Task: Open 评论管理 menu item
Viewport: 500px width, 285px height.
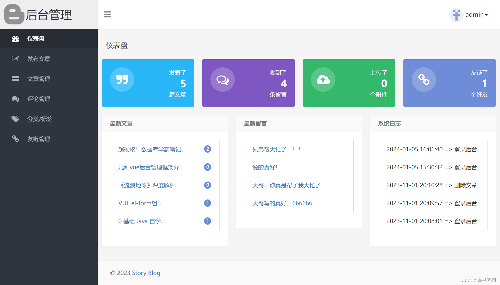Action: pos(49,99)
